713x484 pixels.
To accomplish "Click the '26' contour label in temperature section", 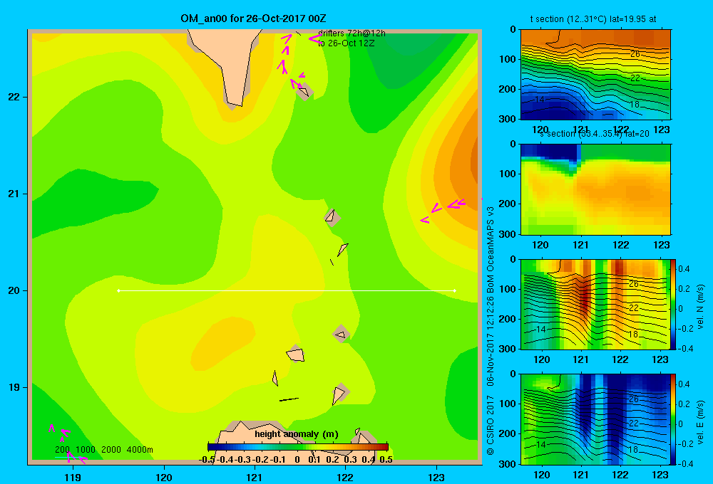I will pyautogui.click(x=635, y=54).
